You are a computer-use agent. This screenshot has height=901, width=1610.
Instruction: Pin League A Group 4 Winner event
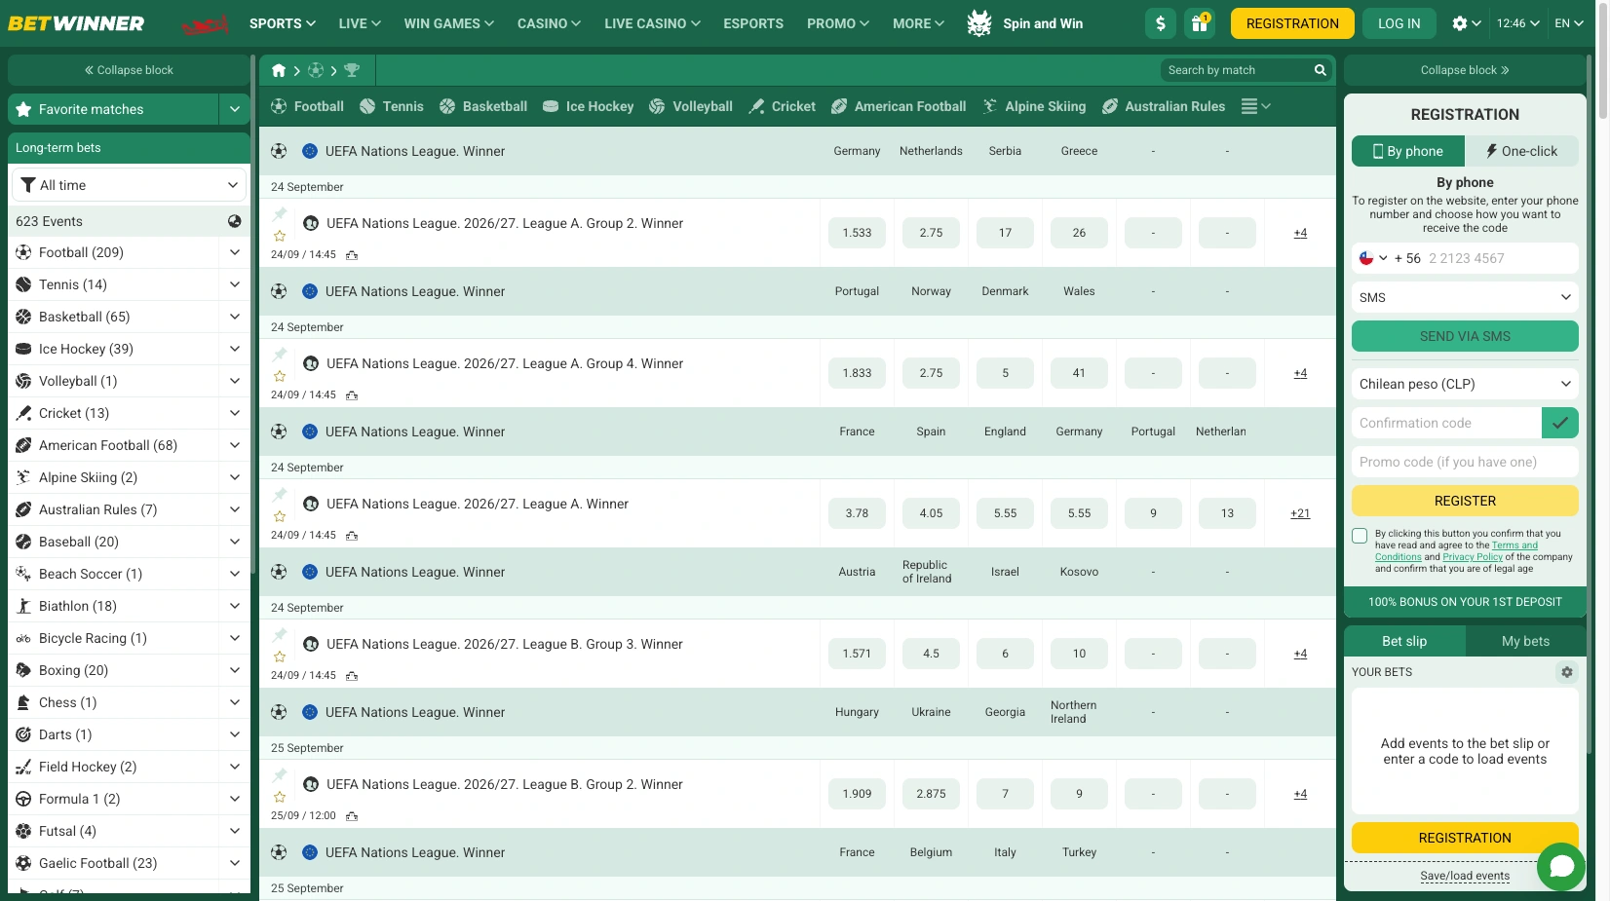click(280, 355)
